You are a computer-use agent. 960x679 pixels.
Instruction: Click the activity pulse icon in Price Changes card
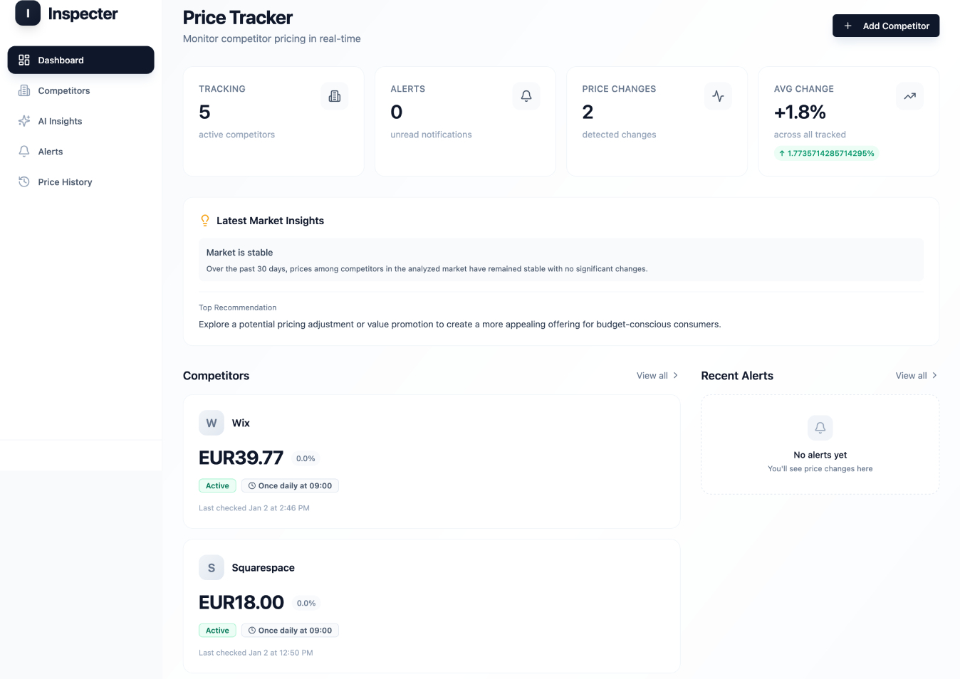tap(718, 96)
